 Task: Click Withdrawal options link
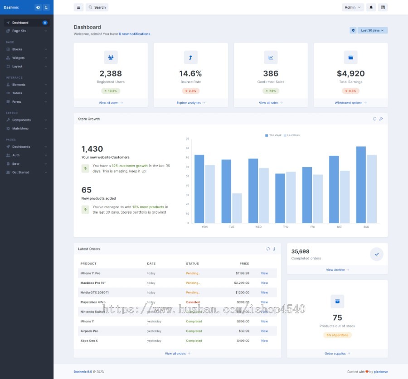pos(350,103)
